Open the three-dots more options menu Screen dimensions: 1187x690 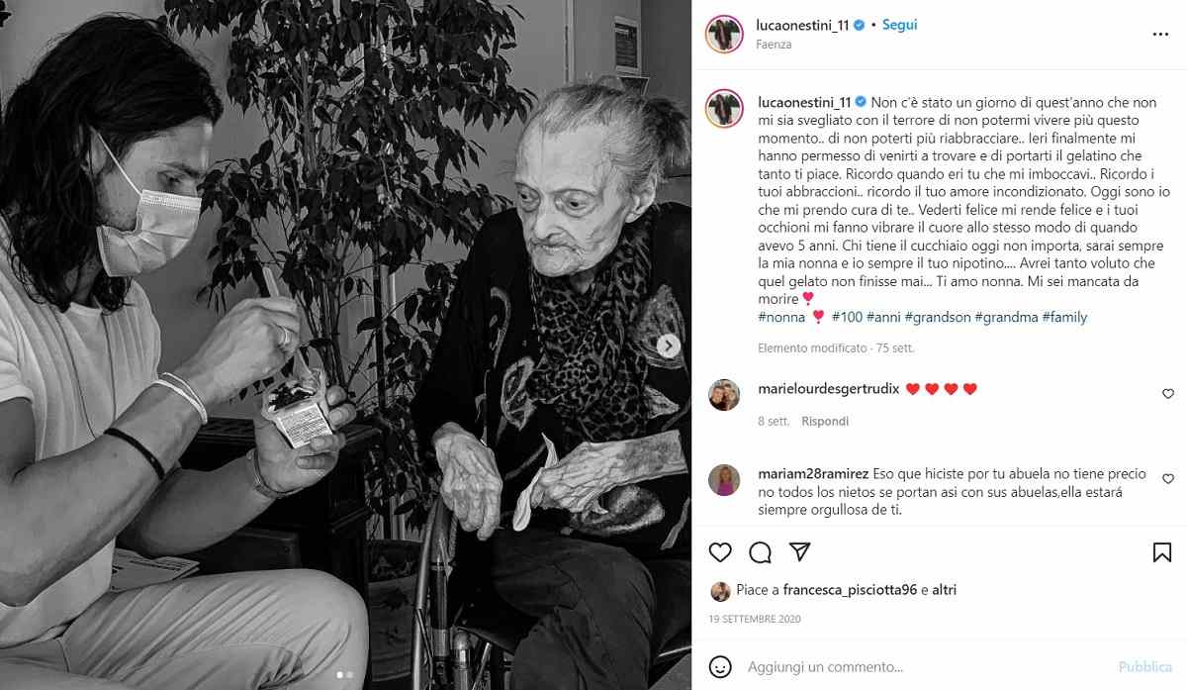pyautogui.click(x=1161, y=34)
